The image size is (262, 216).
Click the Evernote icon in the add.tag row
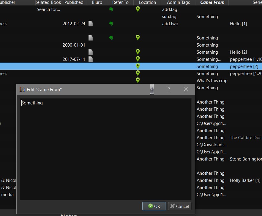(111, 9)
